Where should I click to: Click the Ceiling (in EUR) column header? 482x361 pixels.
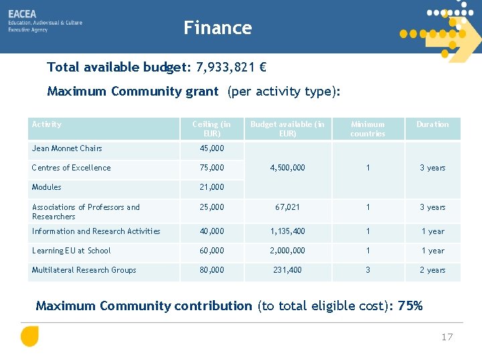click(x=212, y=128)
